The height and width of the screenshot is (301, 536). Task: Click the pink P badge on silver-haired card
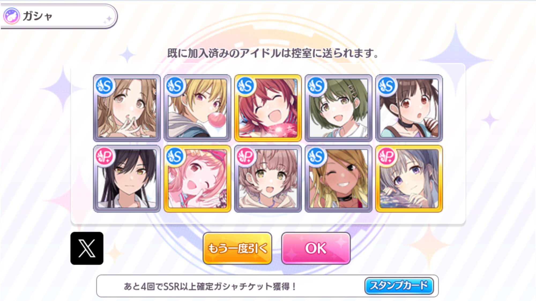point(386,157)
